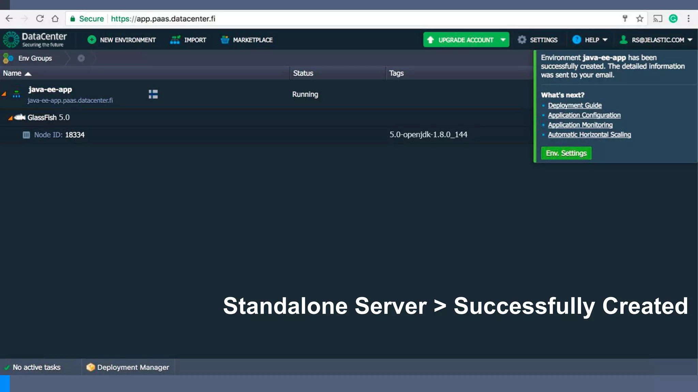
Task: Open the Deployment Guide link
Action: pyautogui.click(x=575, y=105)
